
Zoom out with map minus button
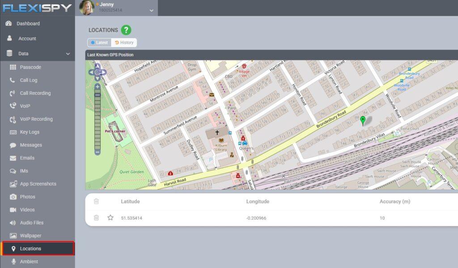click(98, 152)
